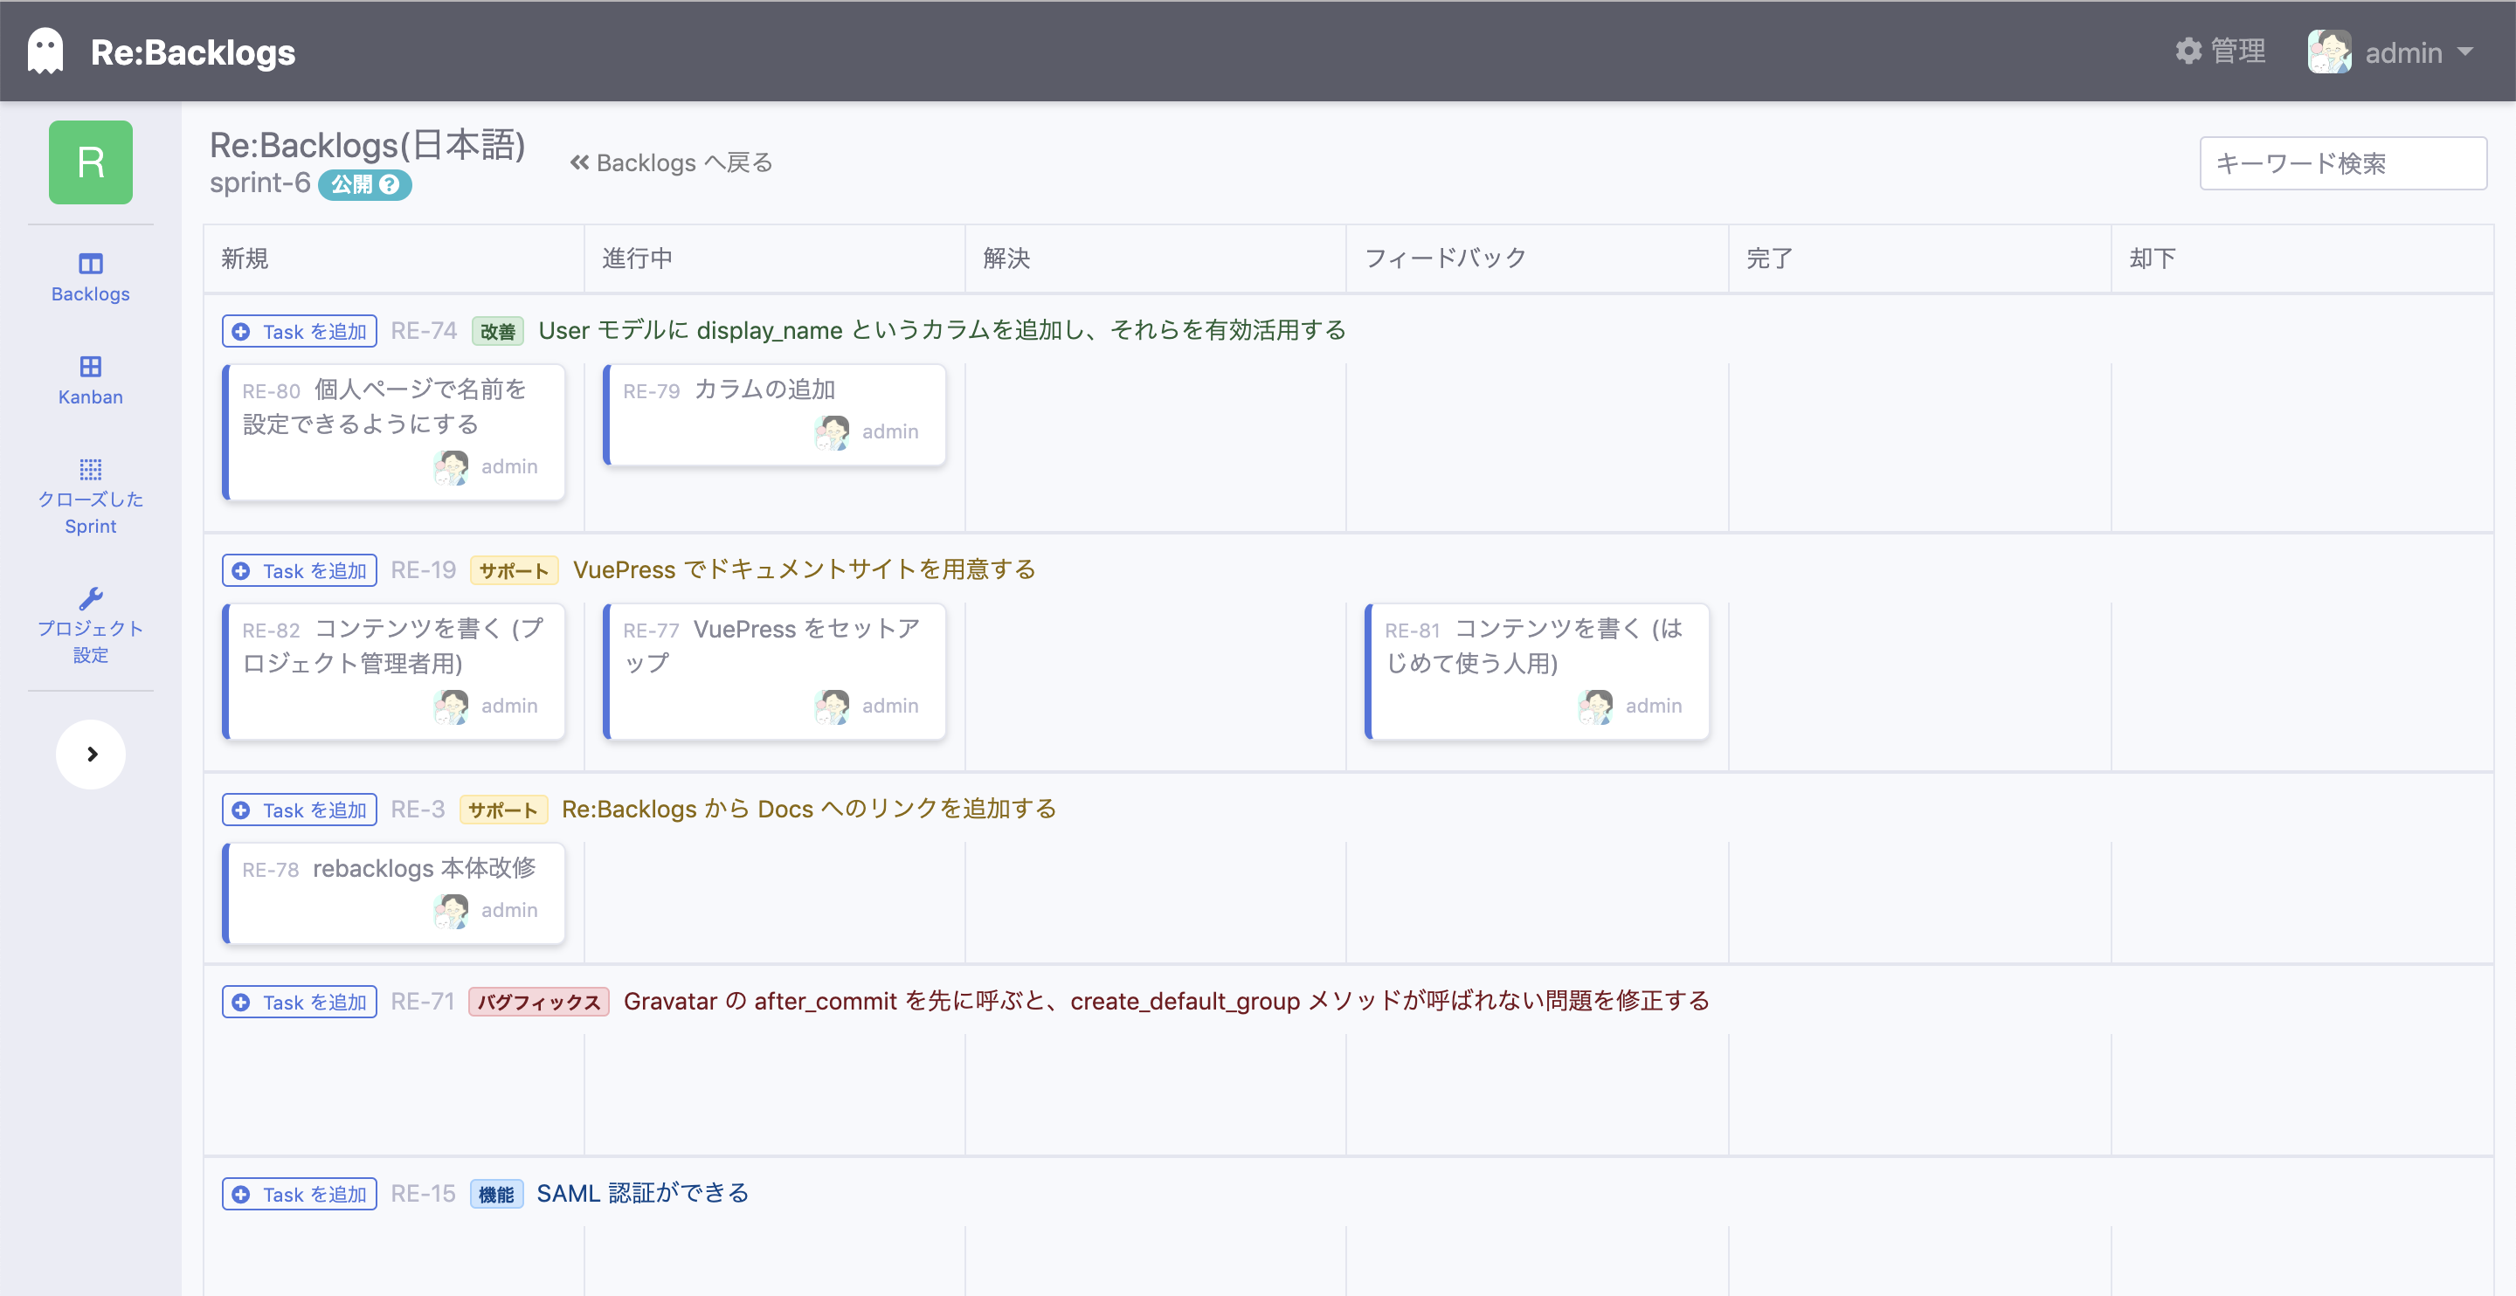Screen dimensions: 2516x1296
Task: Open the VuePress ドキュメントサイト story title
Action: (x=804, y=570)
